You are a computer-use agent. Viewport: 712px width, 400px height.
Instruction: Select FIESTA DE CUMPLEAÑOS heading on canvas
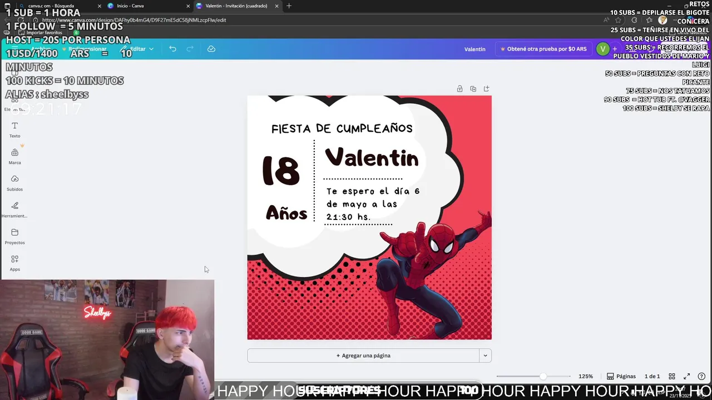pyautogui.click(x=342, y=129)
